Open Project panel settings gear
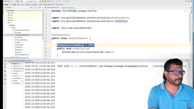The height and width of the screenshot is (109, 194). [x=40, y=8]
